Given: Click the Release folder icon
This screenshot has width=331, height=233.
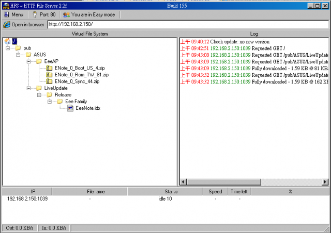Looking at the screenshot, I should (50, 95).
